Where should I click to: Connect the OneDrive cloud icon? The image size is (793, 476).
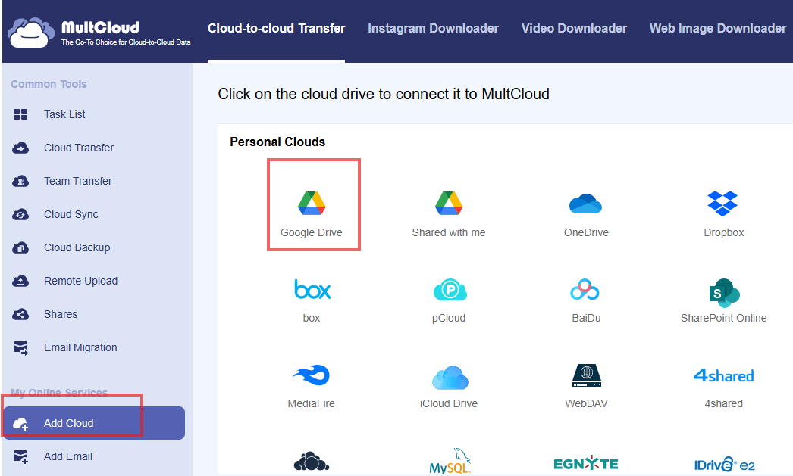tap(586, 204)
